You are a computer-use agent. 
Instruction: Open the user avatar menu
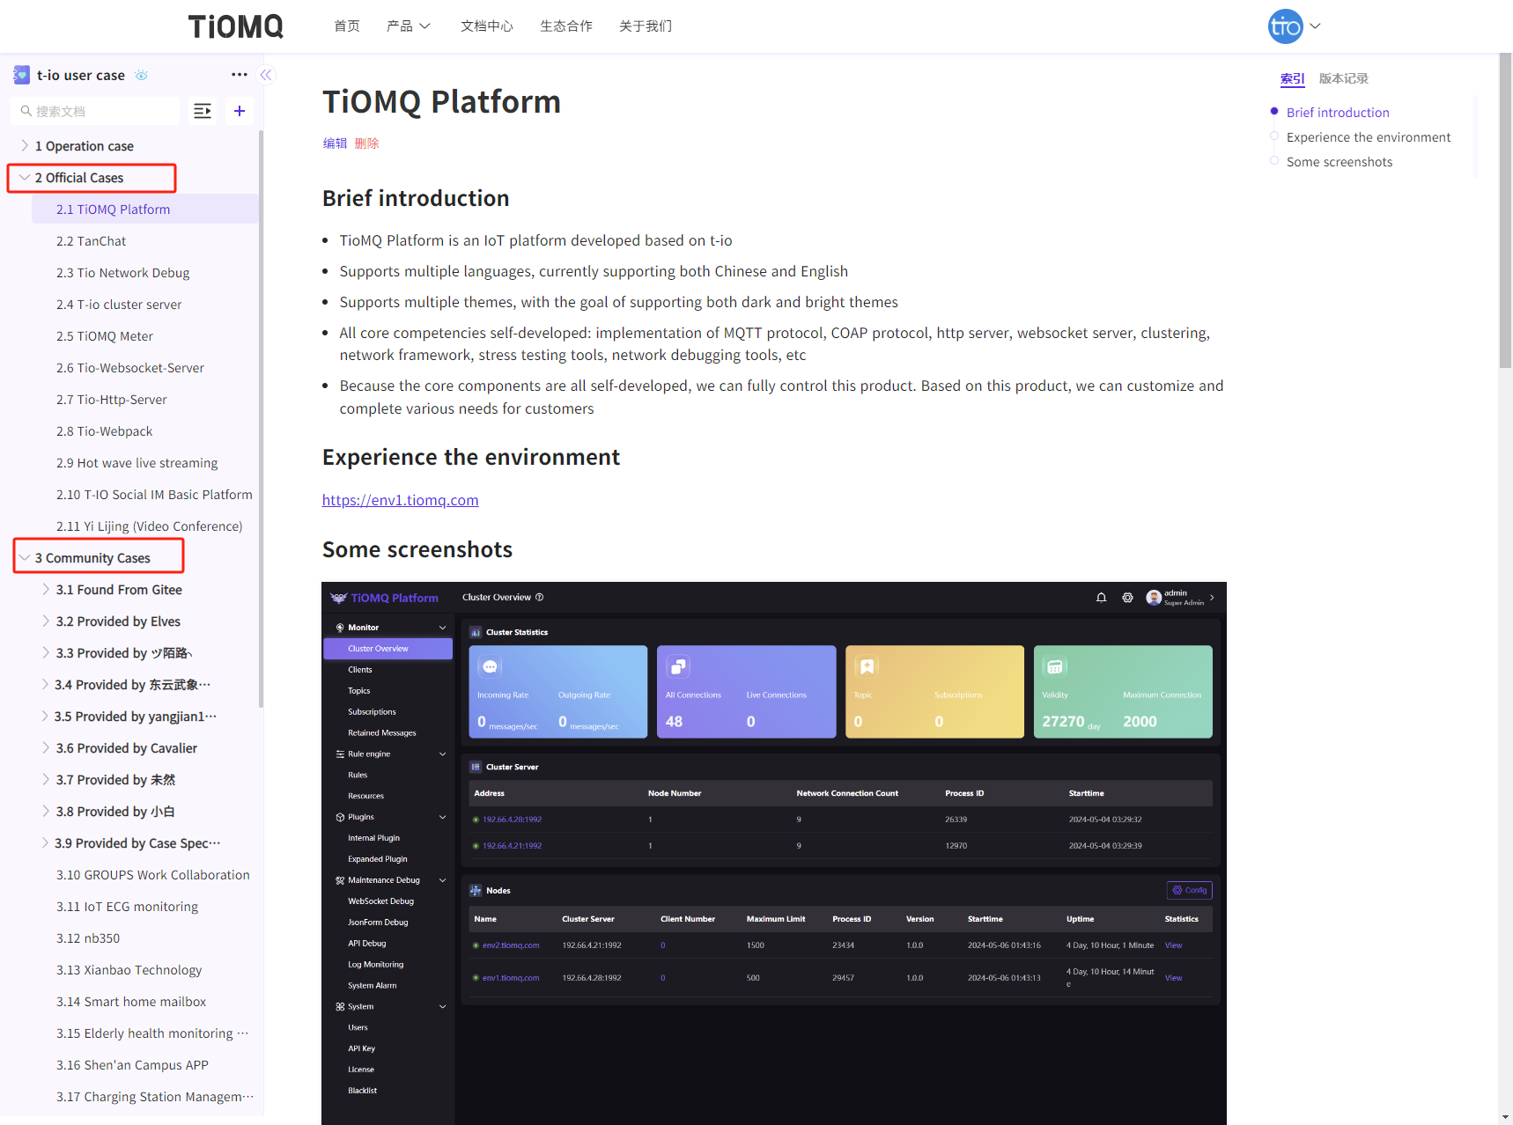pos(1285,26)
